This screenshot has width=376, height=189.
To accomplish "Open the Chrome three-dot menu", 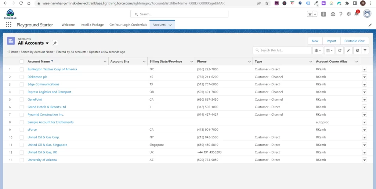I will (370, 3).
